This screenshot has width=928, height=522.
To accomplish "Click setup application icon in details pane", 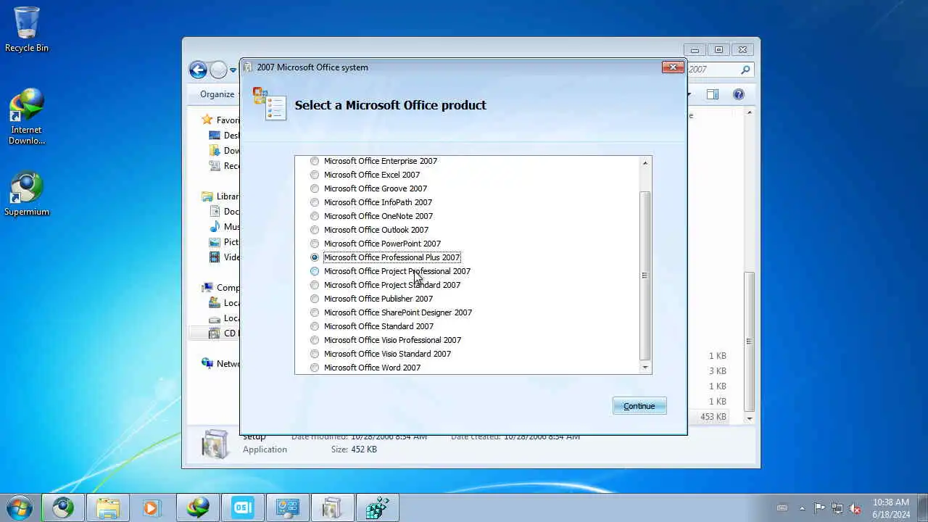I will click(215, 444).
